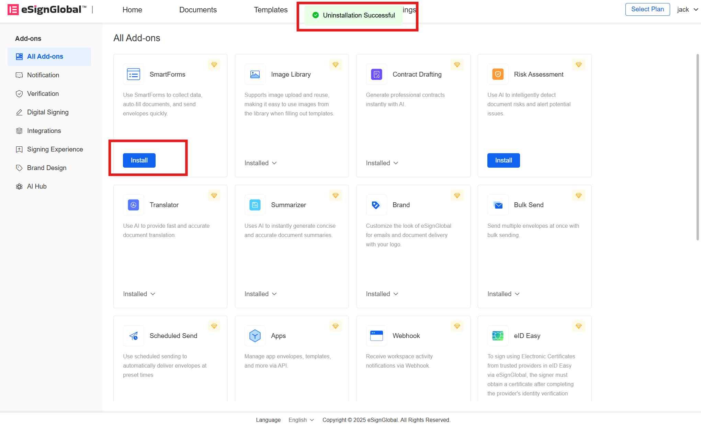Expand Installed dropdown on Summarizer card
This screenshot has width=701, height=427.
tap(260, 294)
